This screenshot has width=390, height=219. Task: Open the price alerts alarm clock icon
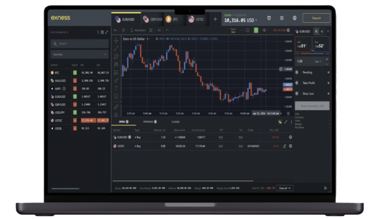(x=269, y=18)
